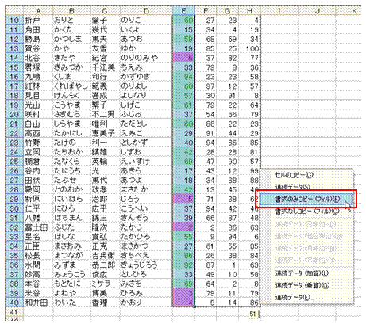The height and width of the screenshot is (324, 366).
Task: Click cell containing 富士田
Action: [38, 227]
